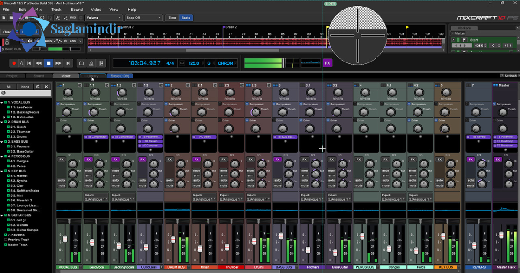Click the red record button in transport
Image resolution: width=520 pixels, height=273 pixels.
click(x=14, y=63)
